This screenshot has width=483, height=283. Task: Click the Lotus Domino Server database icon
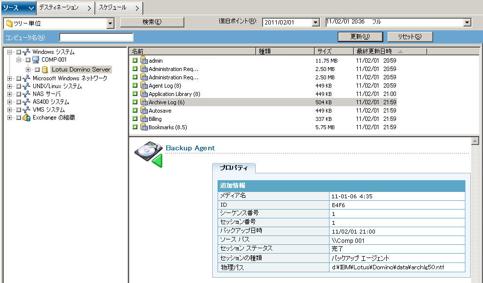45,70
